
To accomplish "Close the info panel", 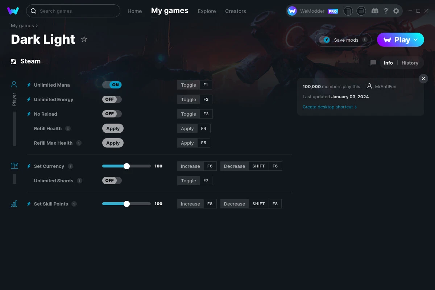I will coord(423,79).
